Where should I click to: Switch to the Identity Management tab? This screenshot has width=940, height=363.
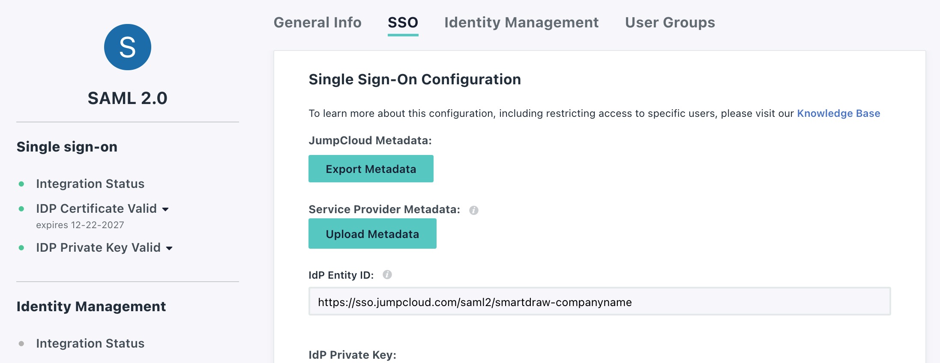(x=521, y=22)
